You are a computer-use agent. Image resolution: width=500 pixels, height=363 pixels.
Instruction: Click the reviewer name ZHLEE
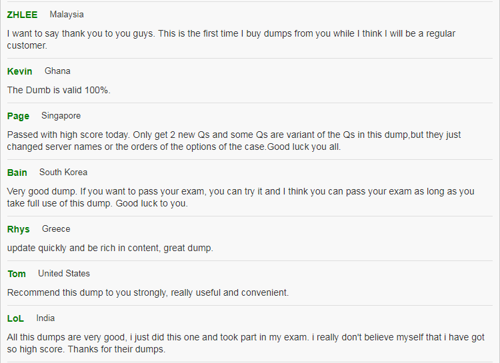point(22,15)
